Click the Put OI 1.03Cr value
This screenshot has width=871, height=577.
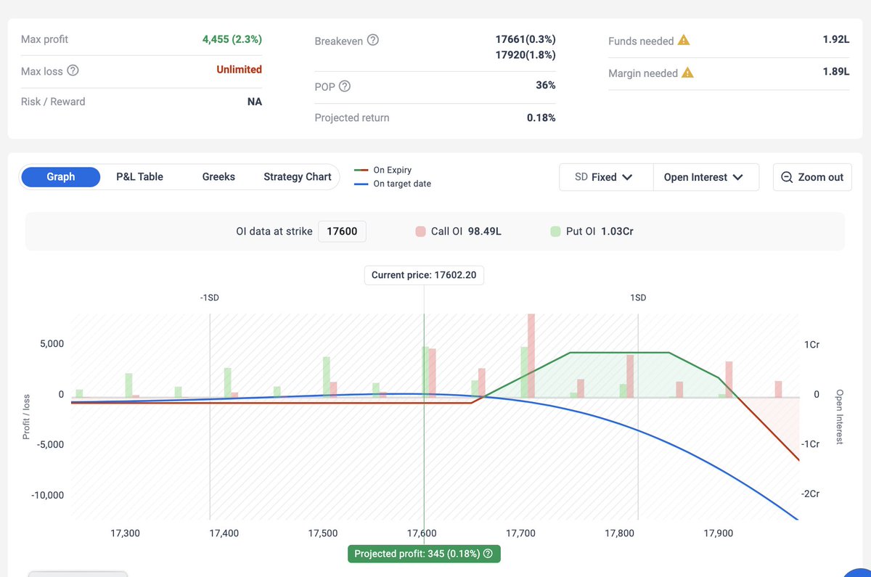tap(617, 232)
